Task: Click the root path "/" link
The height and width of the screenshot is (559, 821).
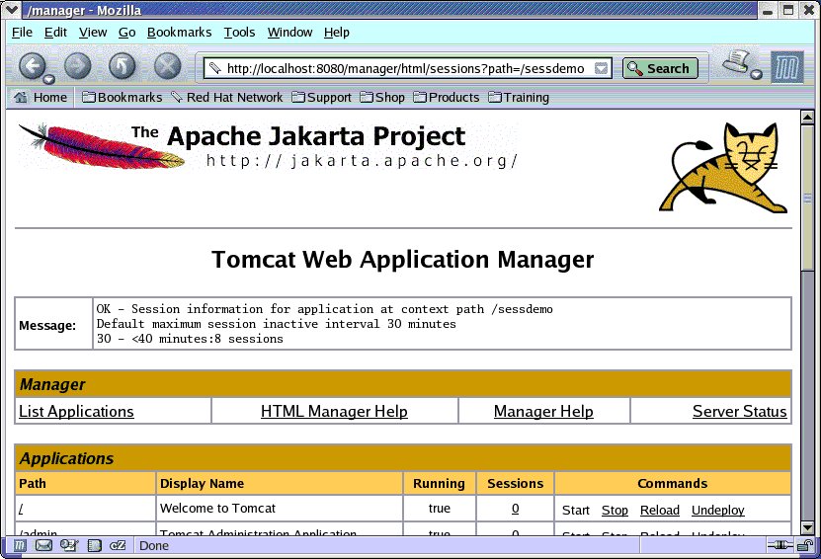Action: [21, 509]
